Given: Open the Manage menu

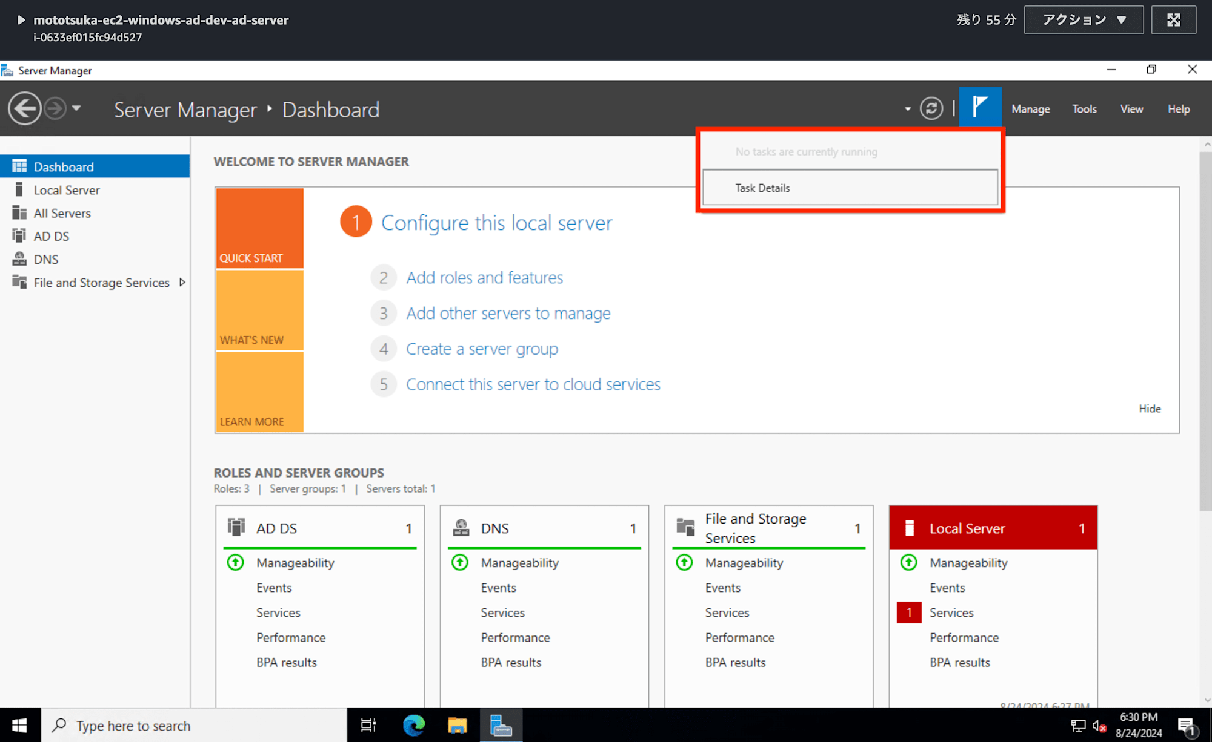Looking at the screenshot, I should pos(1030,109).
